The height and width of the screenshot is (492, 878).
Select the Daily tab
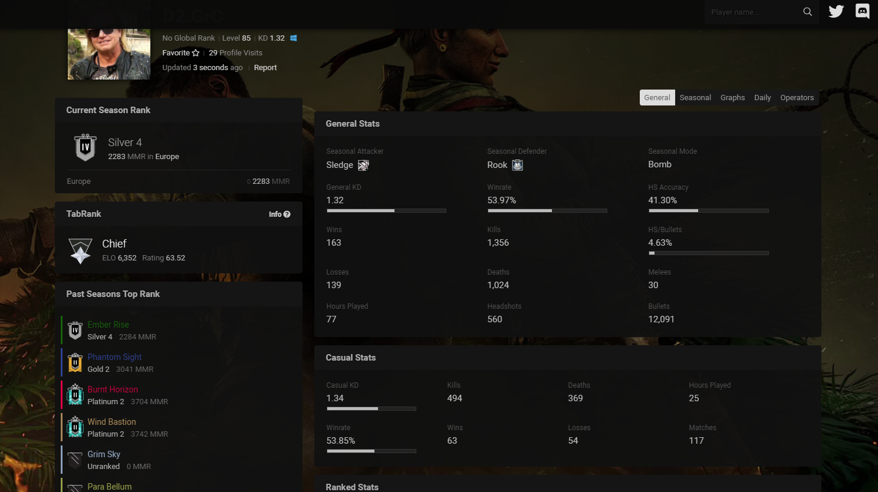(x=762, y=98)
